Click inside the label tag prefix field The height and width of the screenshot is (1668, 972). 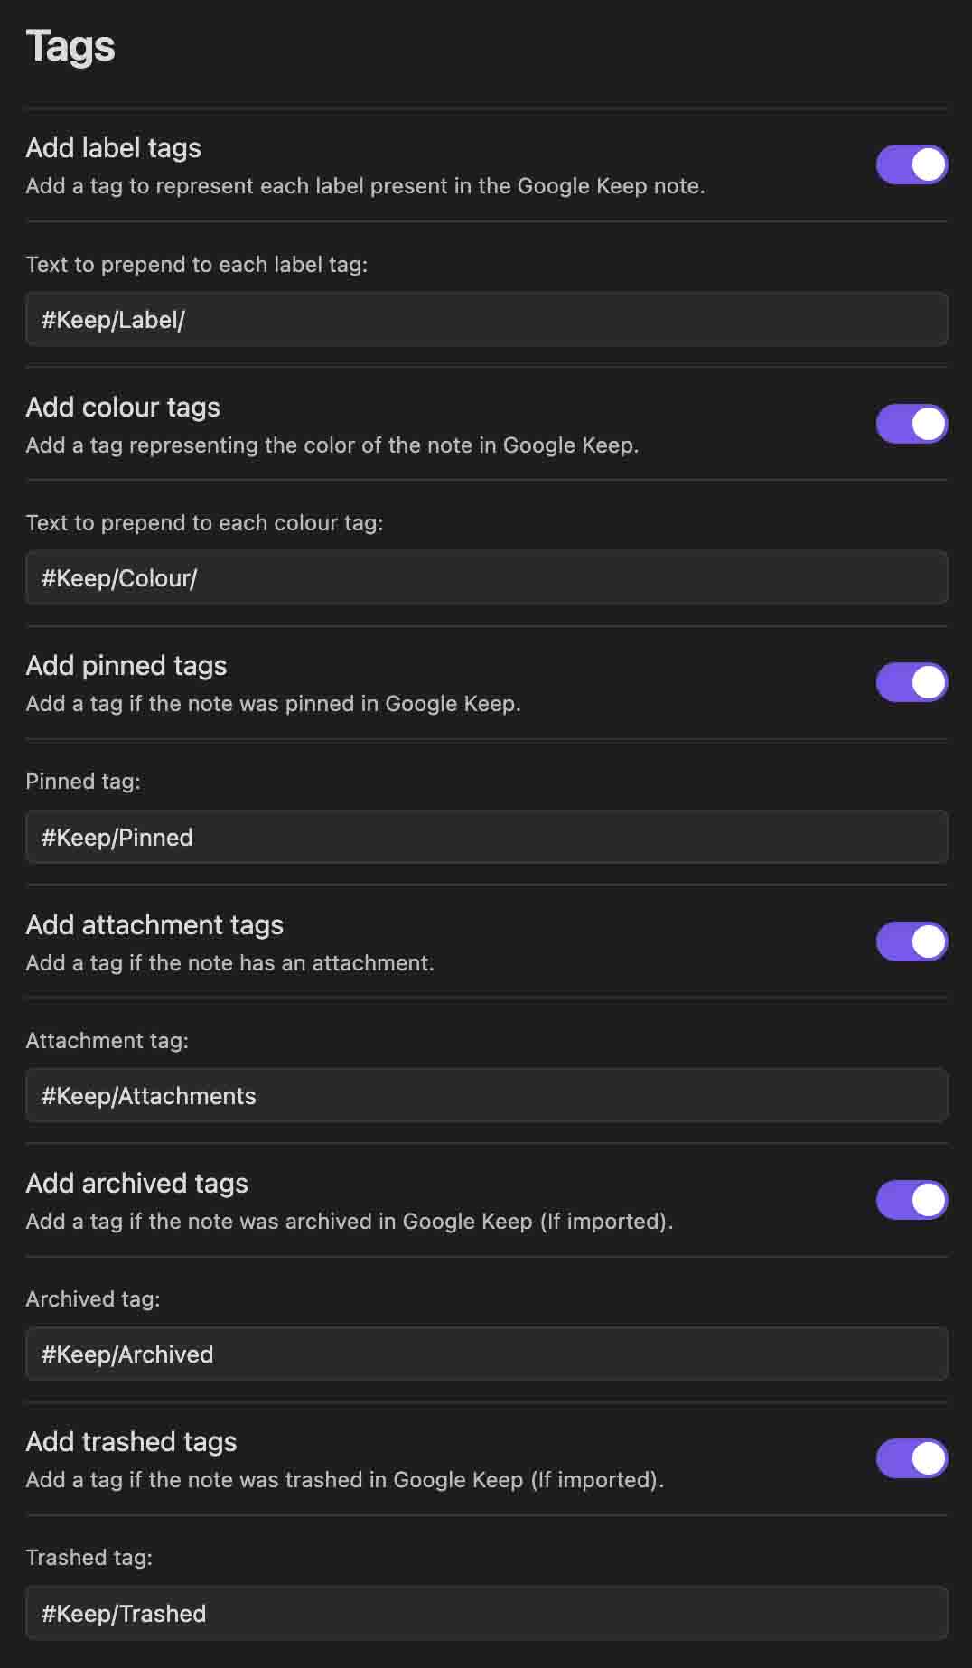click(x=486, y=319)
